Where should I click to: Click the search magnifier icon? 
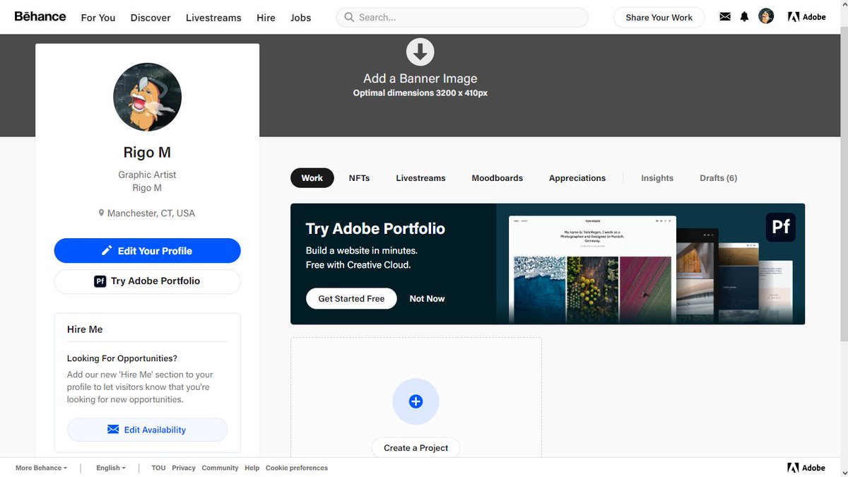point(349,17)
